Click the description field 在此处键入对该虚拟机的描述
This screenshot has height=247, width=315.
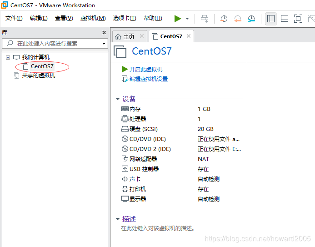(157, 228)
